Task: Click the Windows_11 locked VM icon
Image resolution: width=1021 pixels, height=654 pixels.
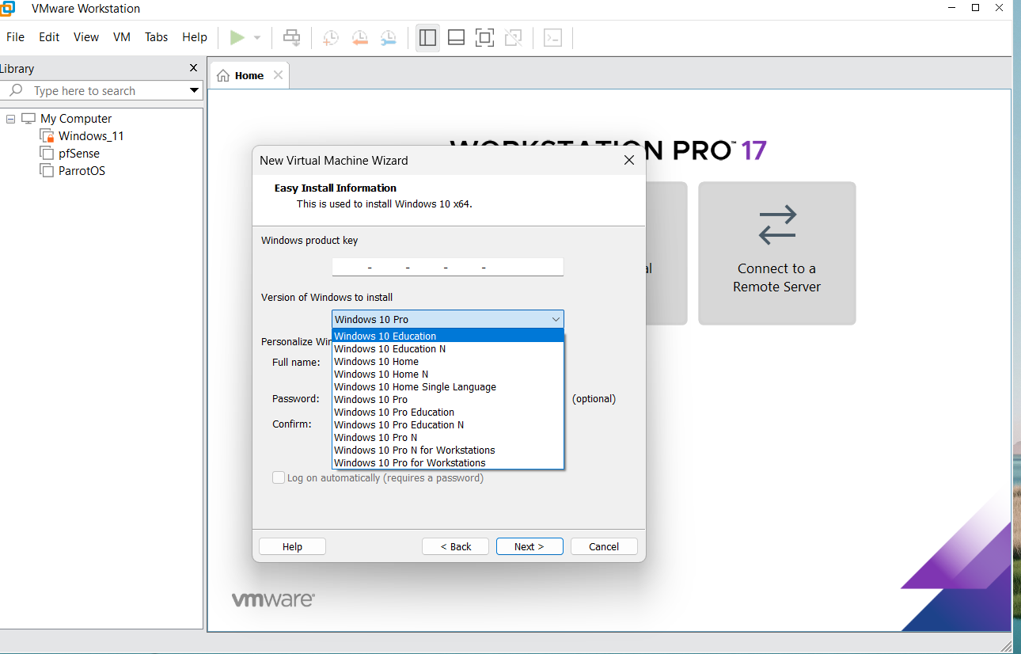Action: (x=47, y=136)
